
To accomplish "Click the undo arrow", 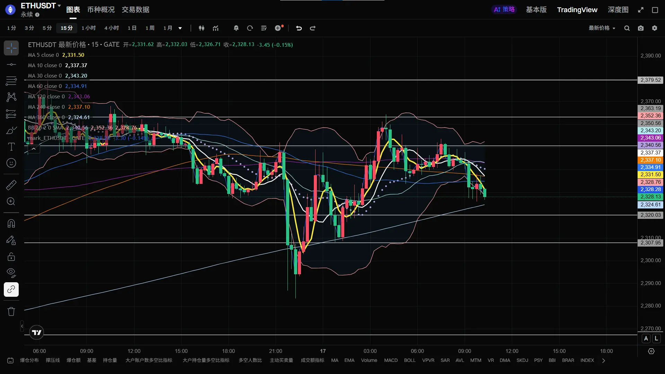I will pyautogui.click(x=299, y=28).
